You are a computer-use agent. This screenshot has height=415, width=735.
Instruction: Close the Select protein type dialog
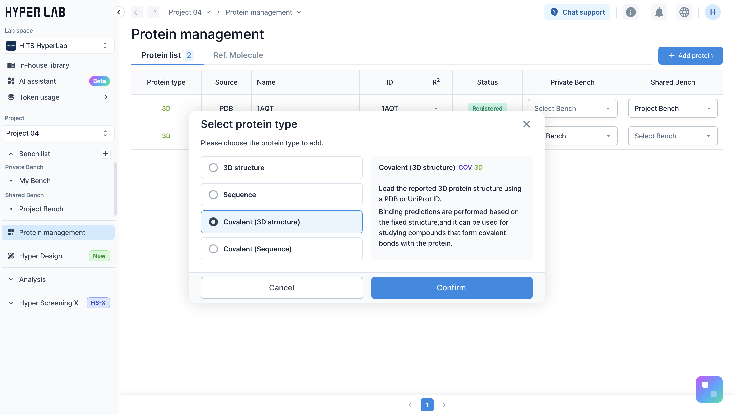(x=526, y=124)
